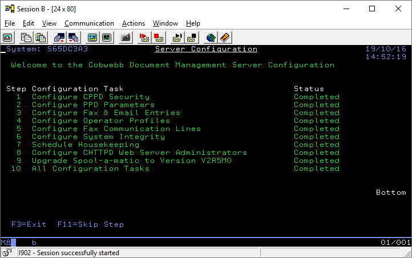Click the cursor position 01/001 indicator
Viewport: 412px width, 258px height.
[x=395, y=243]
